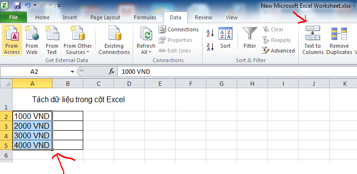
Task: Select column A header
Action: coord(32,83)
